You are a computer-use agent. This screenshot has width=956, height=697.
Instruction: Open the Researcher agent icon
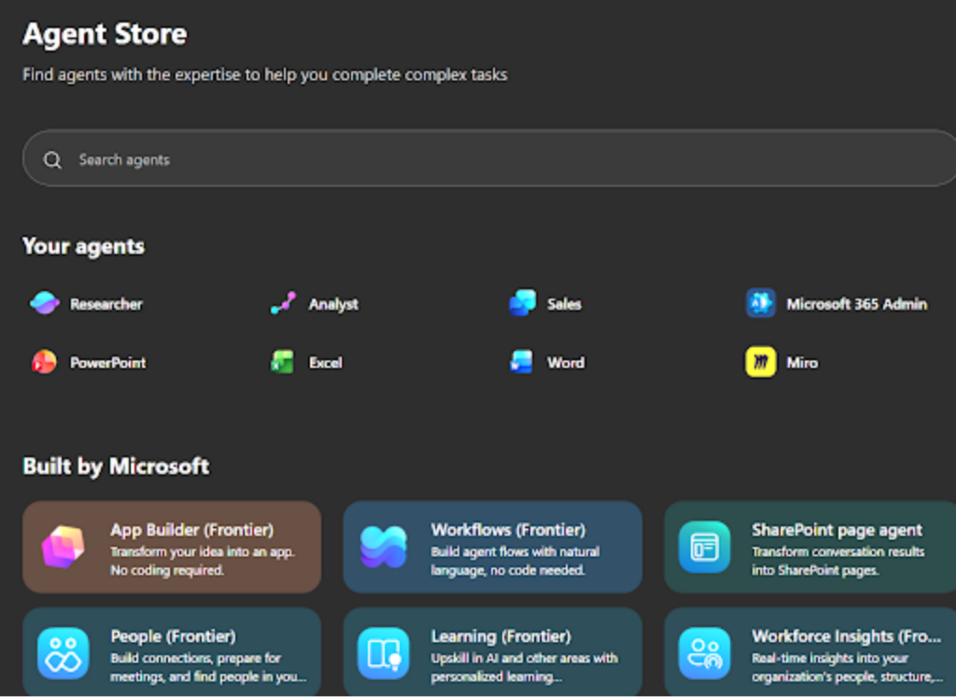[x=44, y=303]
